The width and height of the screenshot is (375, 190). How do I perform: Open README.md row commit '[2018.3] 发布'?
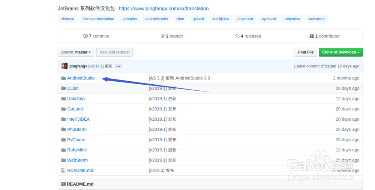161,171
